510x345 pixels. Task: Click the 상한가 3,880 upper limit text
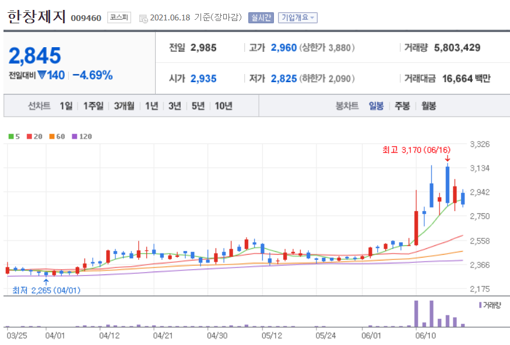coord(327,48)
